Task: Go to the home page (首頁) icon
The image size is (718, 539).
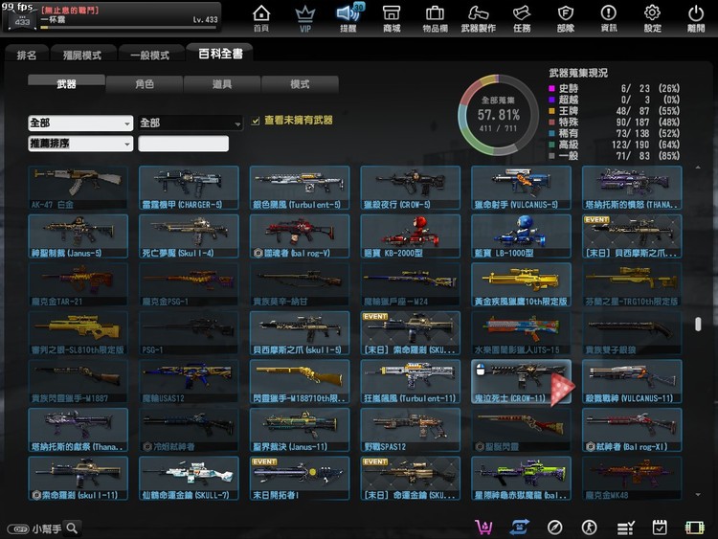Action: pos(260,17)
